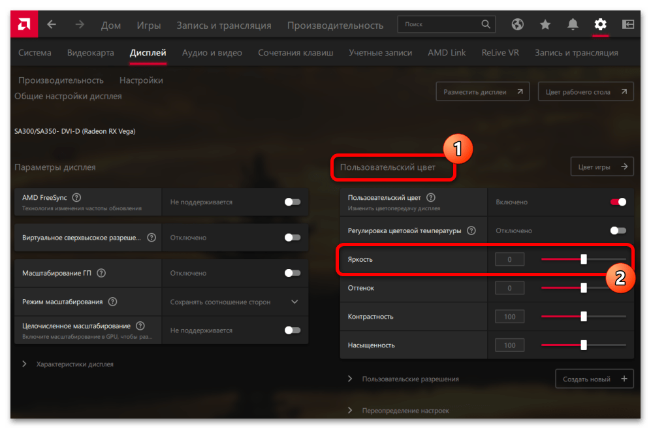This screenshot has height=429, width=651.
Task: Open Режим масштабирования dropdown
Action: tap(294, 302)
